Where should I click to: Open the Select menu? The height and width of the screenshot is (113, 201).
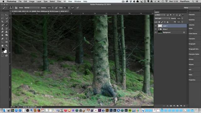(x=52, y=1)
